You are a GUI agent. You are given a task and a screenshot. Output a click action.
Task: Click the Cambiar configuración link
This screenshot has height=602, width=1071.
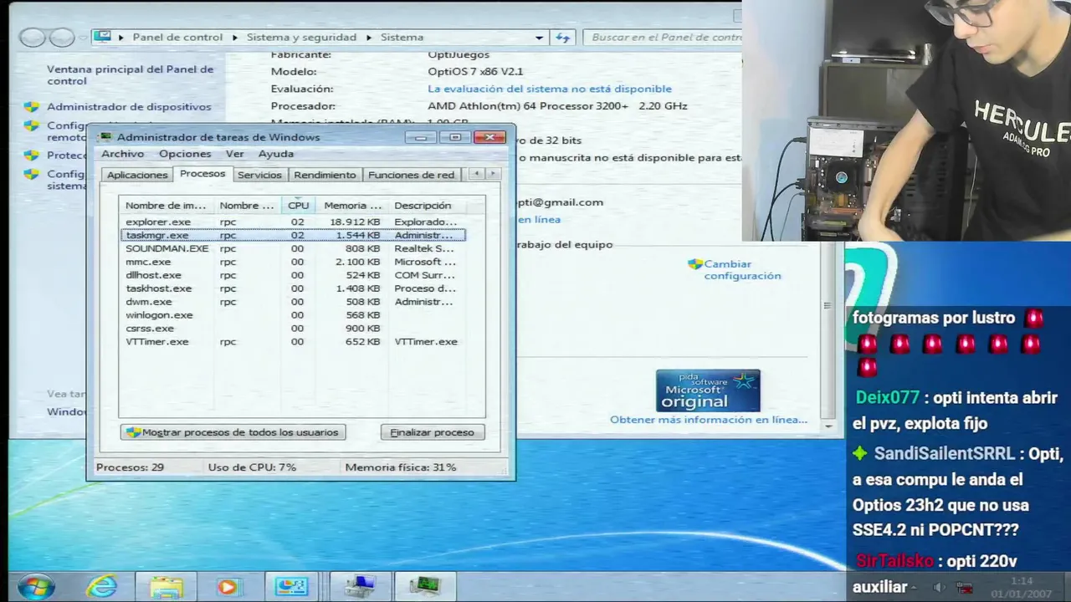click(x=742, y=270)
